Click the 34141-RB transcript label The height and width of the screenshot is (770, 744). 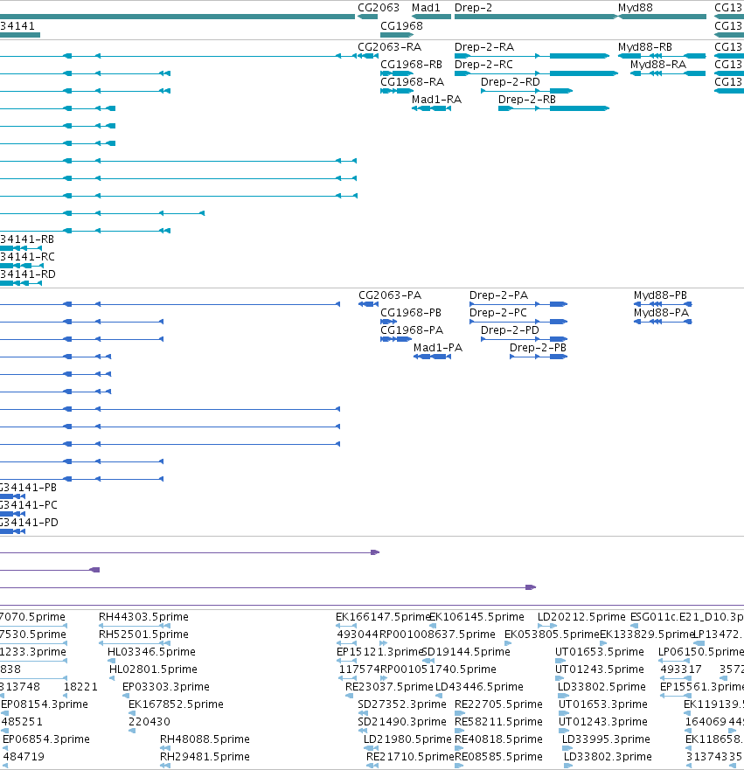(x=27, y=239)
